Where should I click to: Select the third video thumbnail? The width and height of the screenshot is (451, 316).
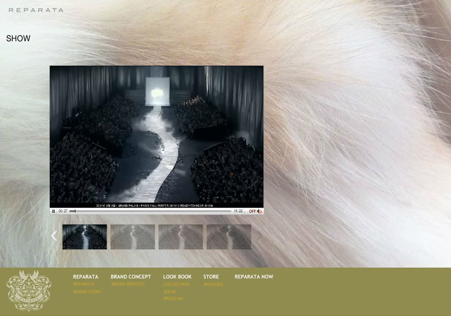[180, 237]
